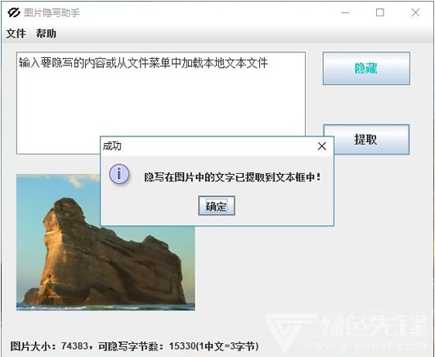This screenshot has width=435, height=357.
Task: Open the 帮助 menu
Action: (46, 33)
